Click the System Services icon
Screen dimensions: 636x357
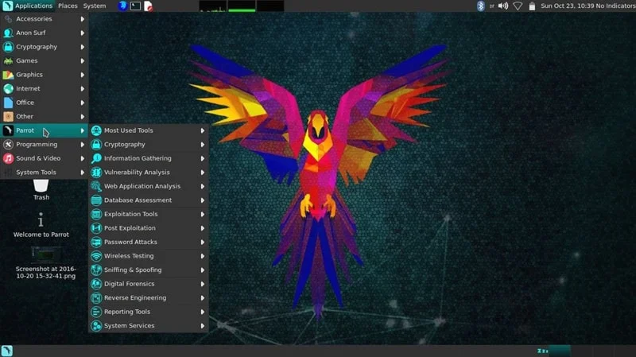(96, 325)
